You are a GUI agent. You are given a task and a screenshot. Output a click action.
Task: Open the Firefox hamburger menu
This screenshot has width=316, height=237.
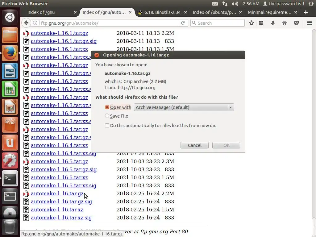coord(310,23)
